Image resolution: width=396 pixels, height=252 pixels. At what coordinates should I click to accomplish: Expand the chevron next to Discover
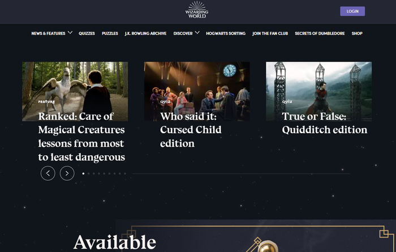[x=197, y=33]
